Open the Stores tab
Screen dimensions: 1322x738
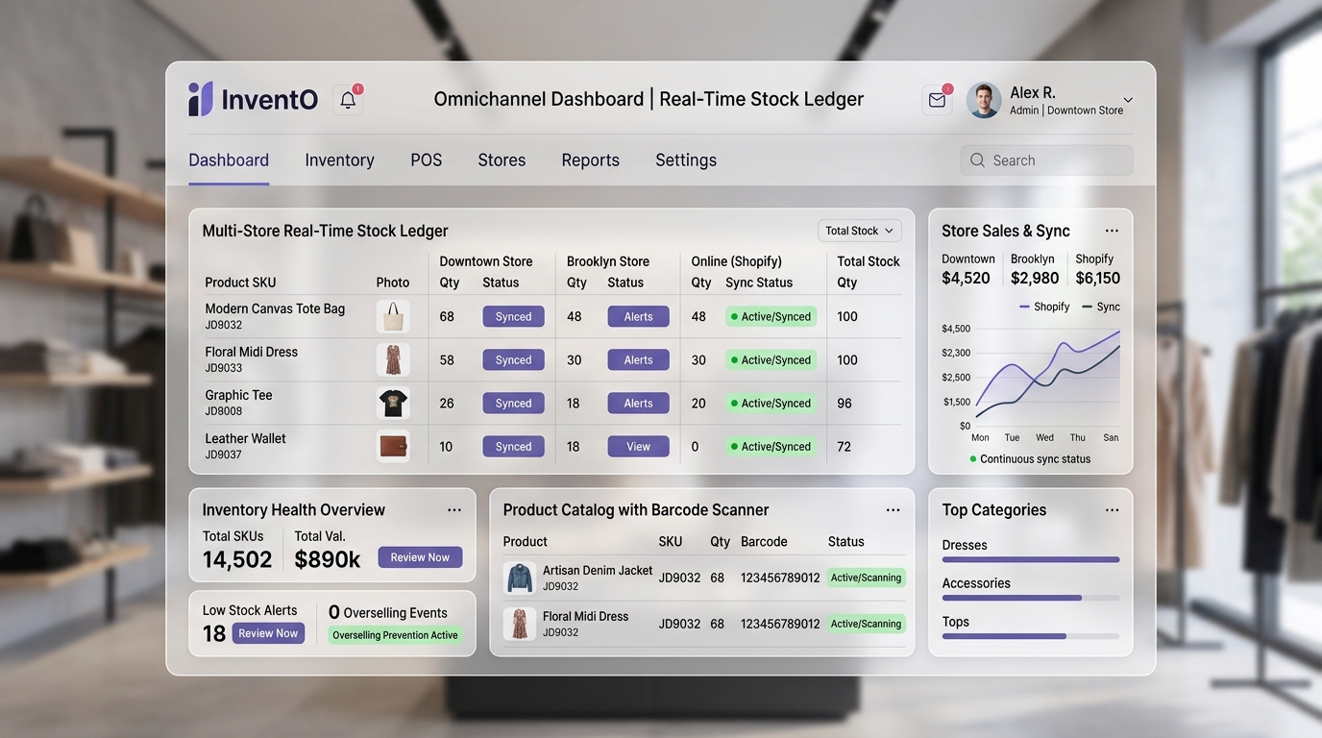(x=502, y=160)
